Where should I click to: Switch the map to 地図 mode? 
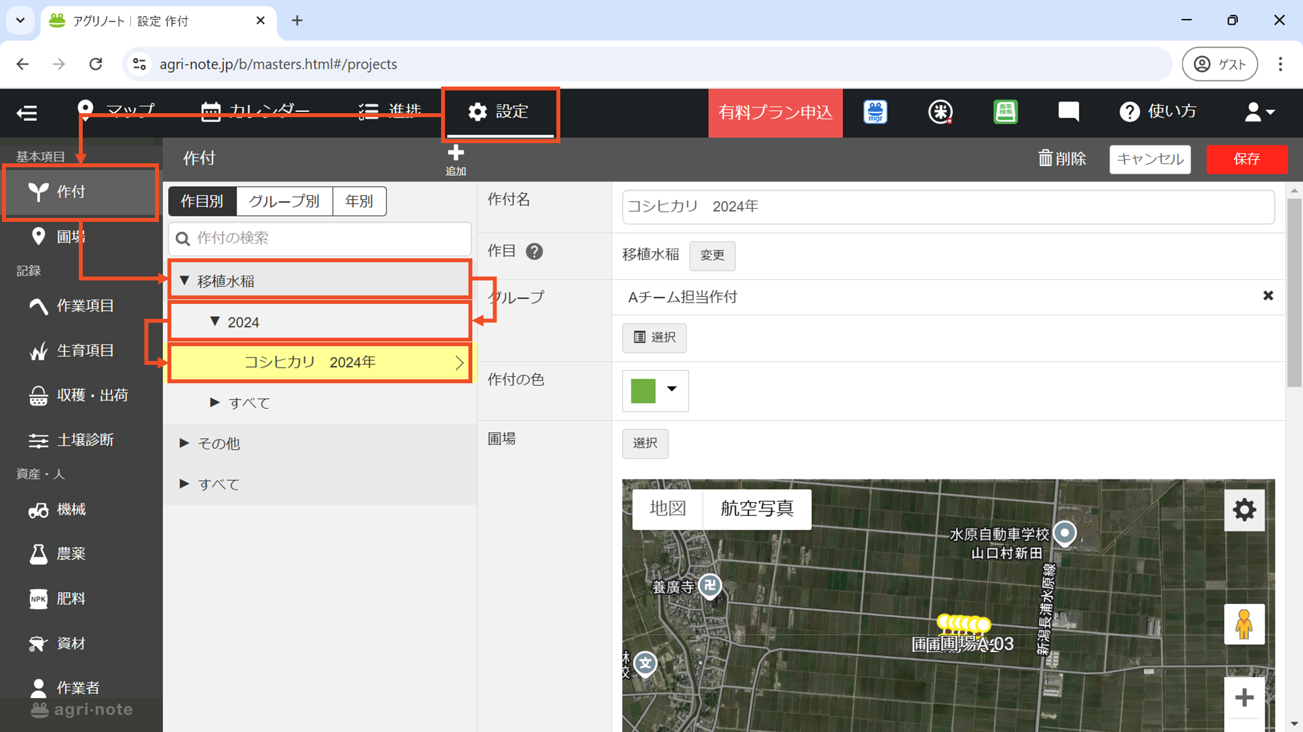click(x=668, y=508)
